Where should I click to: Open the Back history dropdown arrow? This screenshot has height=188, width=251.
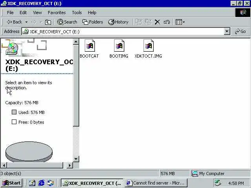point(26,22)
